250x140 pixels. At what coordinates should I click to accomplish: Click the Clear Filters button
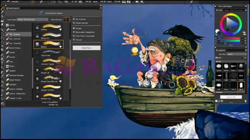tap(86, 48)
